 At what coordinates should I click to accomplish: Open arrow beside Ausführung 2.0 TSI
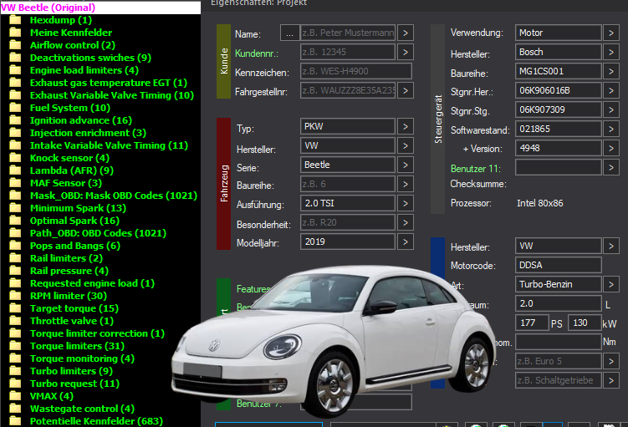click(x=406, y=203)
